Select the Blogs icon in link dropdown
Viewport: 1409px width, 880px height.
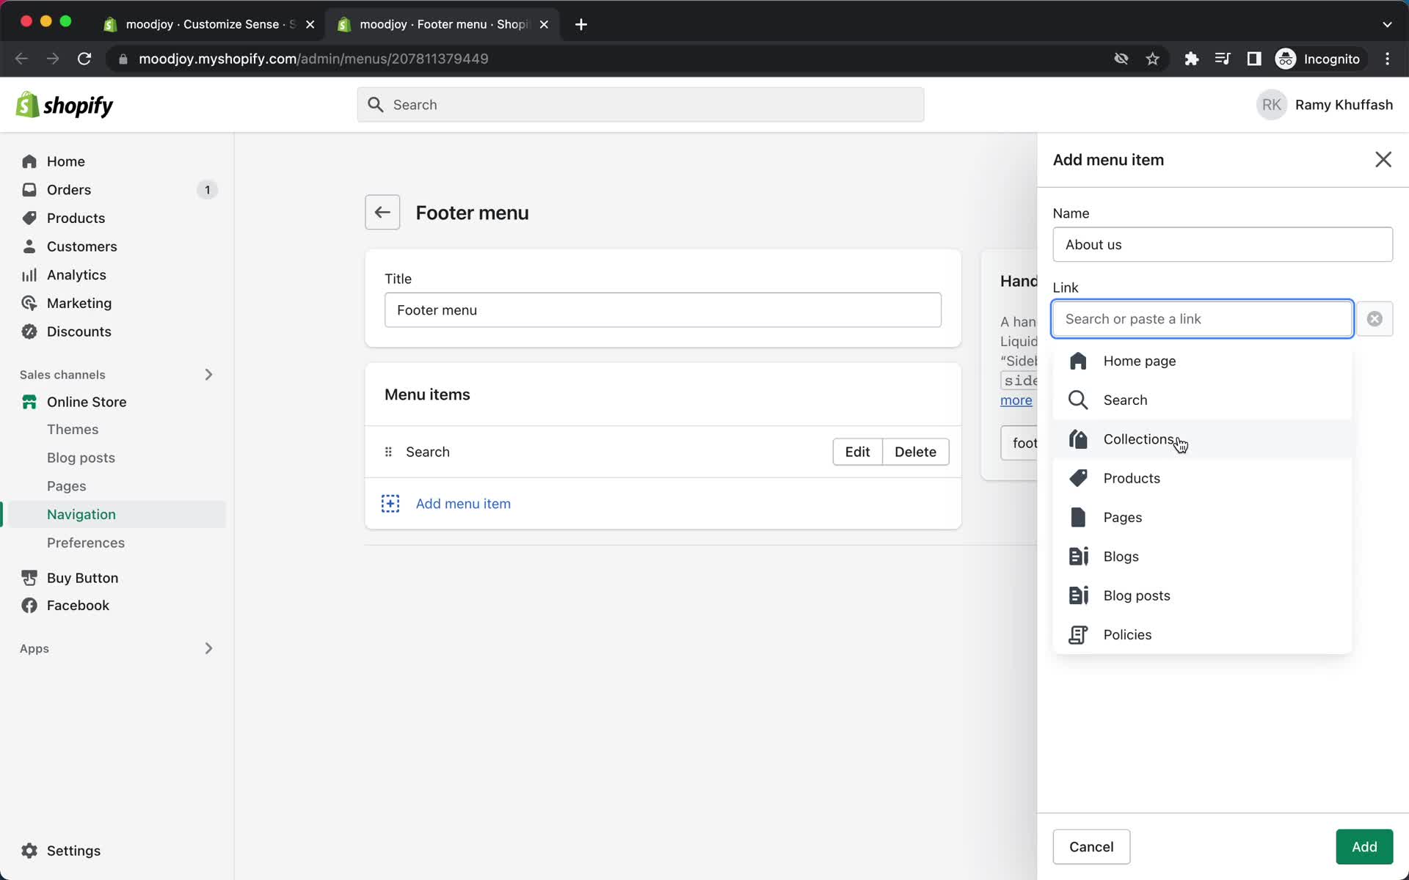(1078, 556)
